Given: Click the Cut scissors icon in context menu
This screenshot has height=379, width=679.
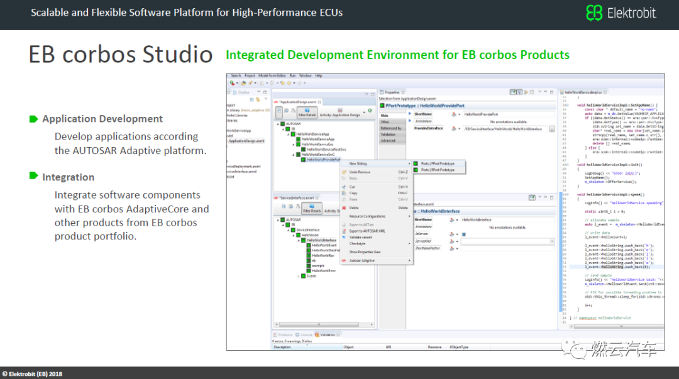Looking at the screenshot, I should pyautogui.click(x=345, y=187).
